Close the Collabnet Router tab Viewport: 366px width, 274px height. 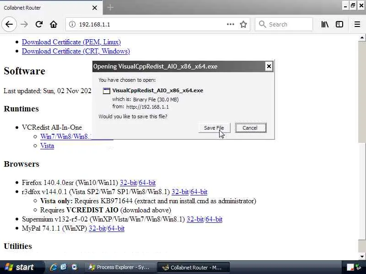point(95,8)
